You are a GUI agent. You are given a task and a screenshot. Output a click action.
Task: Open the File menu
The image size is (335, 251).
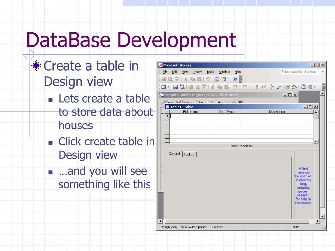165,72
